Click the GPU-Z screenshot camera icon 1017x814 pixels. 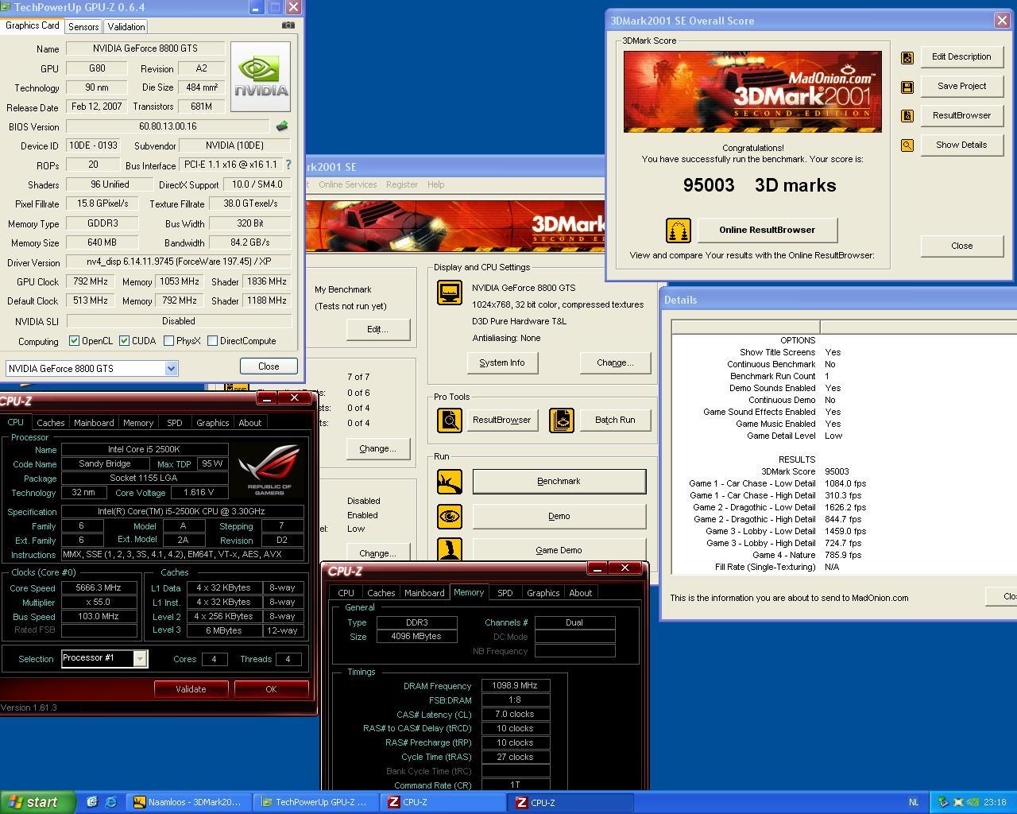tap(288, 25)
